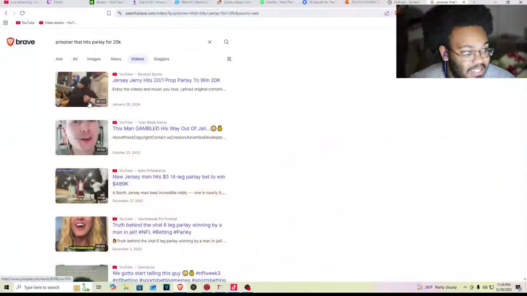
Task: Open the red T app on taskbar
Action: coord(220,287)
